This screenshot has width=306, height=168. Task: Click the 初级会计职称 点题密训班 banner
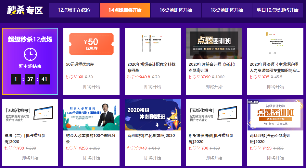coord(275,115)
